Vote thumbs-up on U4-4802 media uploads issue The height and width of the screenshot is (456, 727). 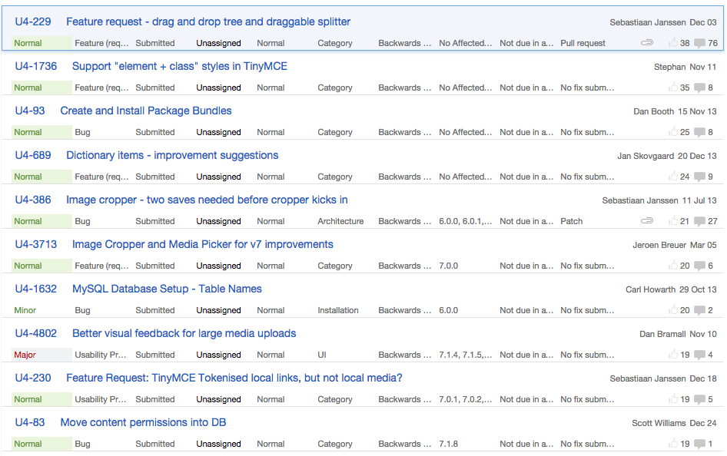pyautogui.click(x=673, y=355)
